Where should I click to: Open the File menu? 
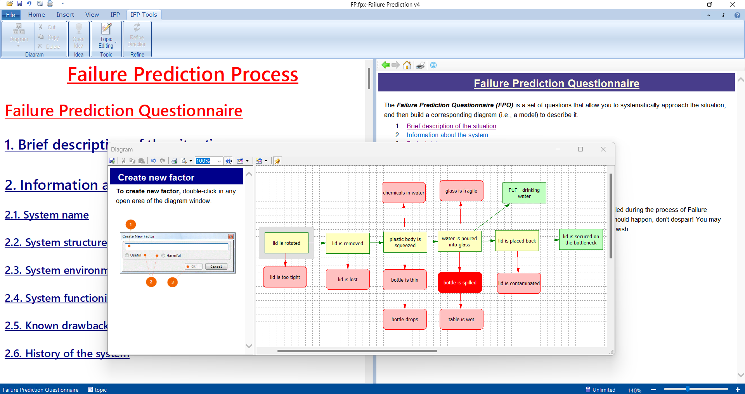(x=10, y=15)
